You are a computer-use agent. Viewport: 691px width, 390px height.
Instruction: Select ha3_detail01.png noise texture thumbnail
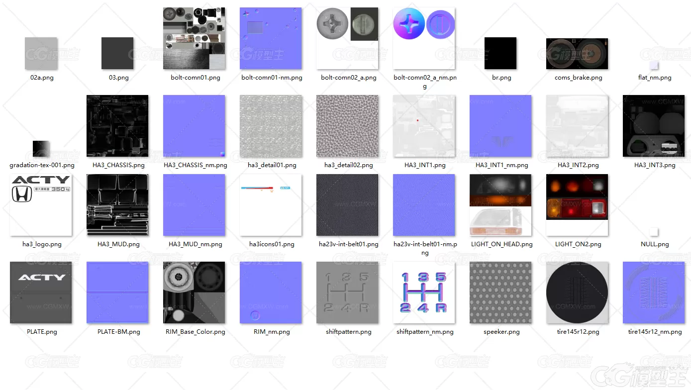click(x=271, y=126)
